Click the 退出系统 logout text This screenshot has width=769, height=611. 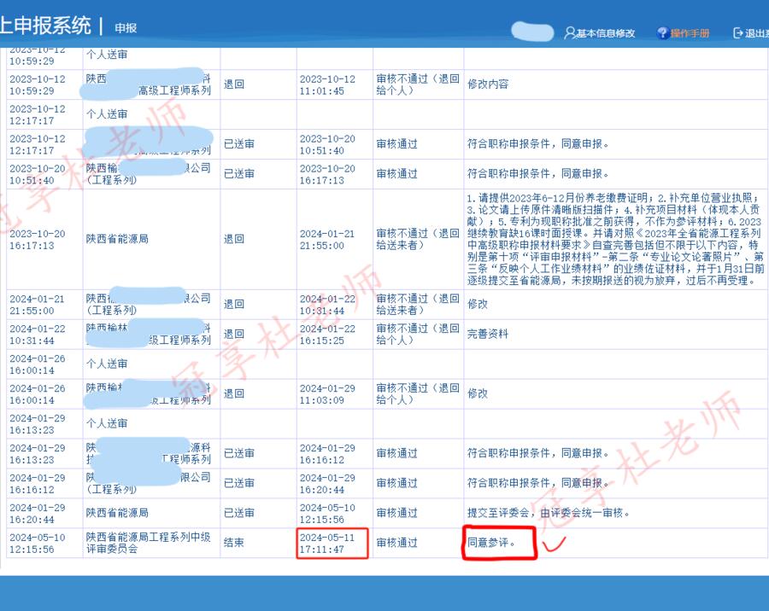point(757,33)
